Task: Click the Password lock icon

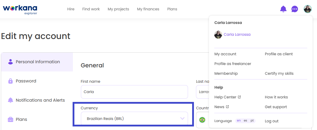Action: coord(11,81)
